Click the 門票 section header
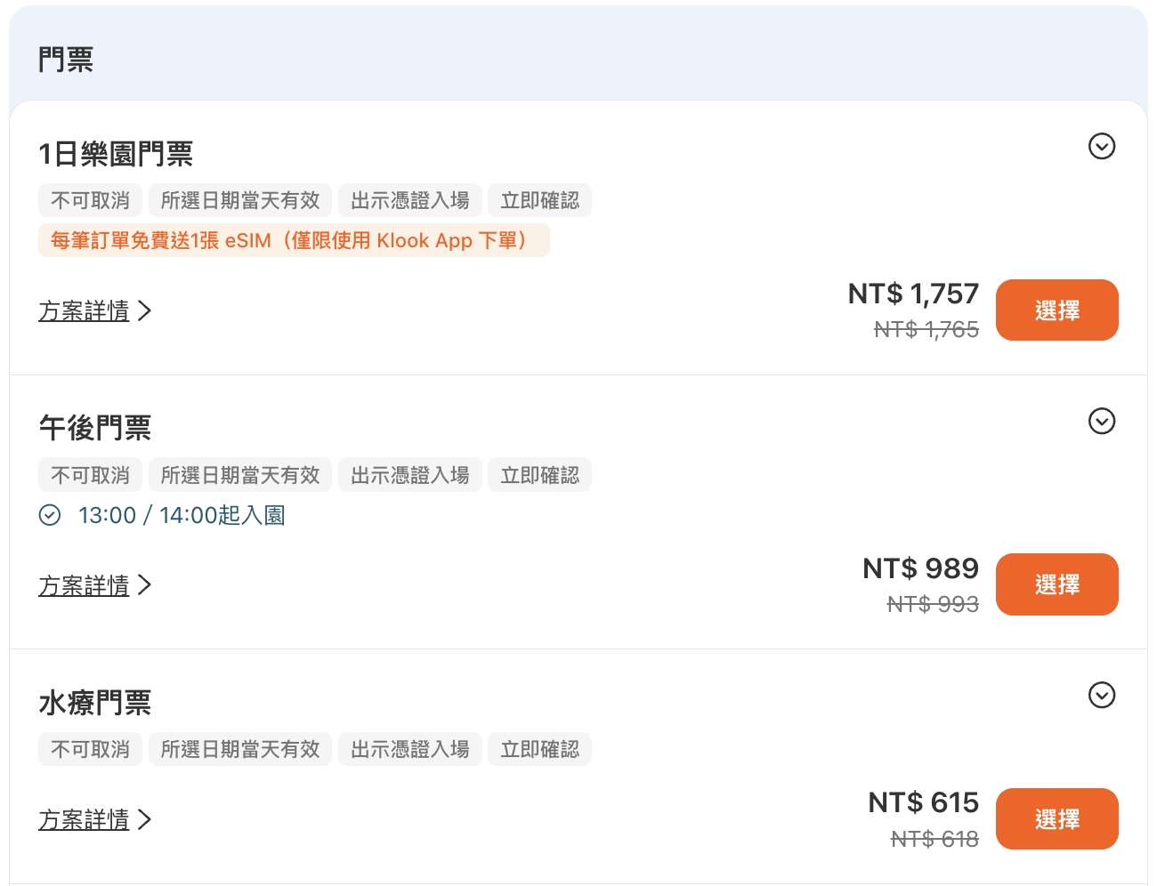Image resolution: width=1157 pixels, height=886 pixels. point(66,60)
